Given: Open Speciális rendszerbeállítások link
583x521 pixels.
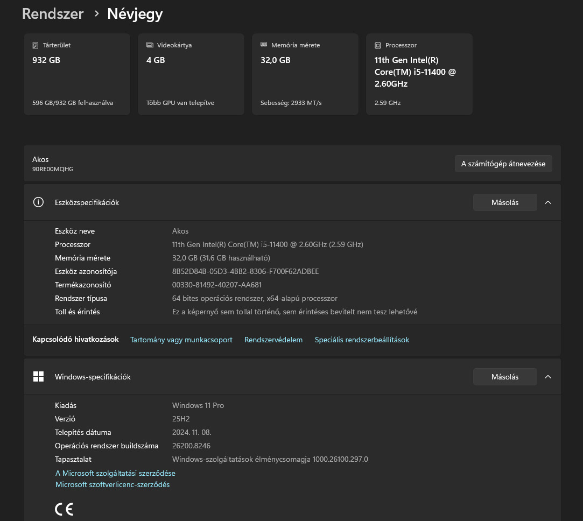Looking at the screenshot, I should pos(362,340).
